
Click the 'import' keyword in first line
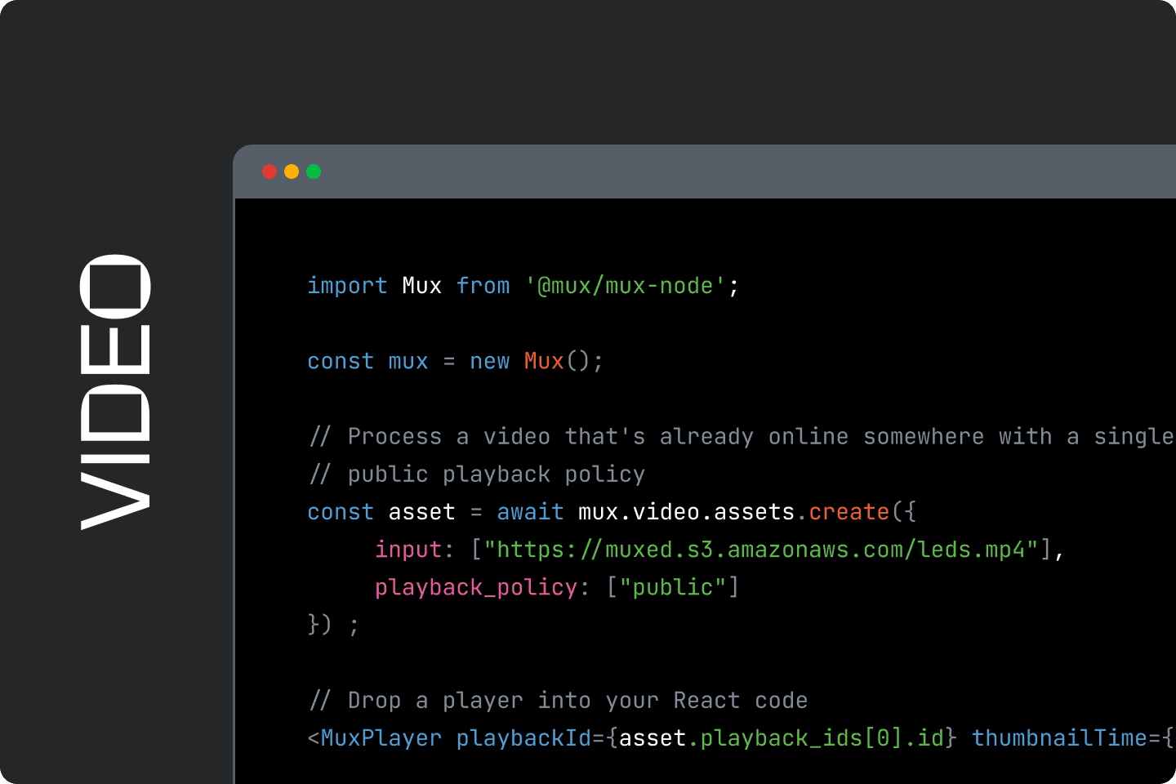[347, 286]
